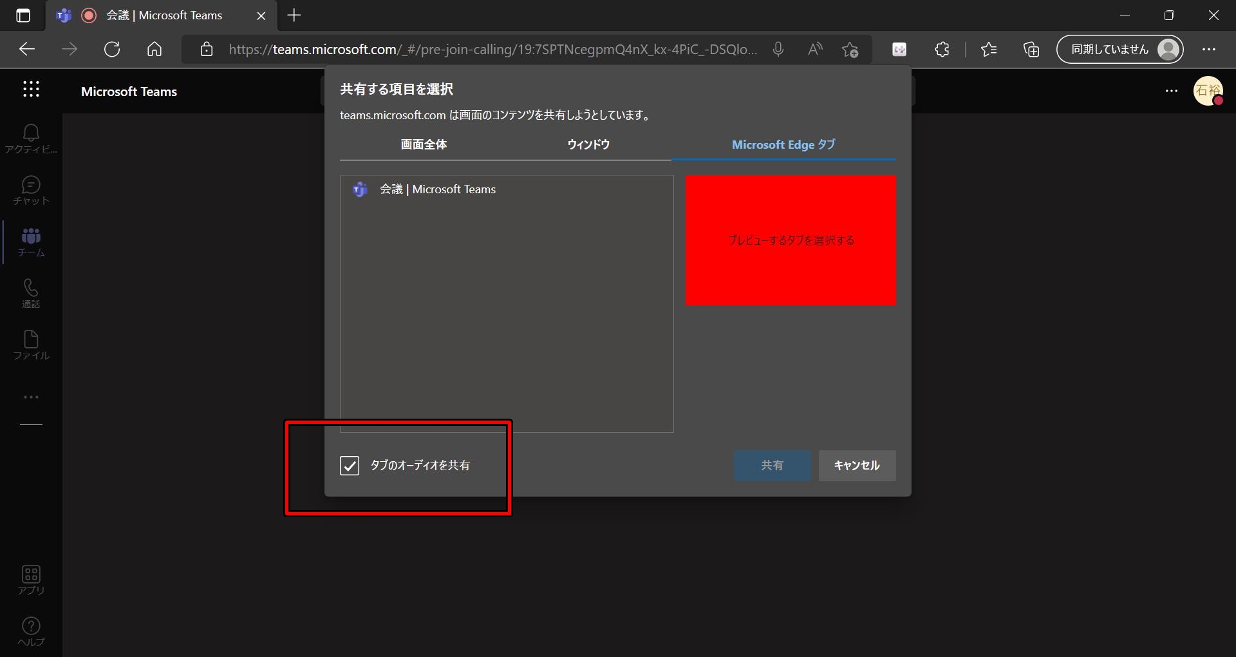The height and width of the screenshot is (657, 1236).
Task: Click the 同期していません profile area
Action: 1120,49
